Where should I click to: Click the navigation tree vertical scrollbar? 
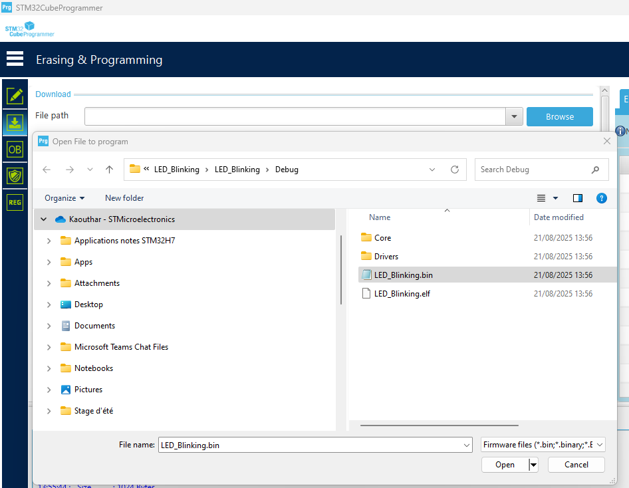coord(341,269)
